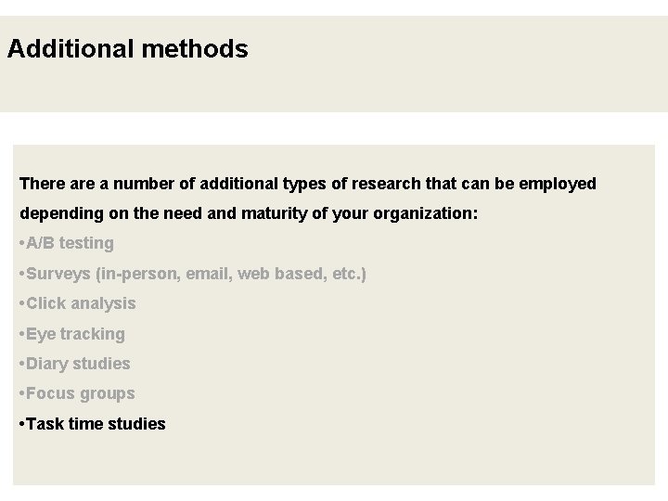Click the 'etc.)' text ending the Surveys bullet
668x501 pixels.
coord(348,274)
